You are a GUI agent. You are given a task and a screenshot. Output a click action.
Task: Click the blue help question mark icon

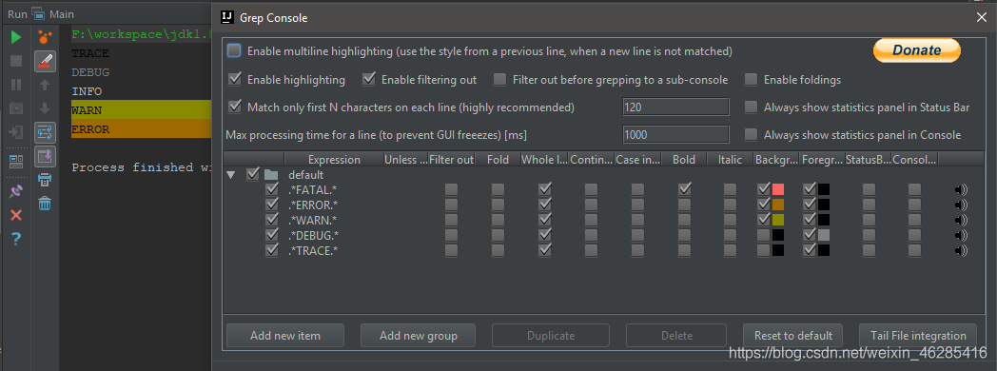coord(16,239)
